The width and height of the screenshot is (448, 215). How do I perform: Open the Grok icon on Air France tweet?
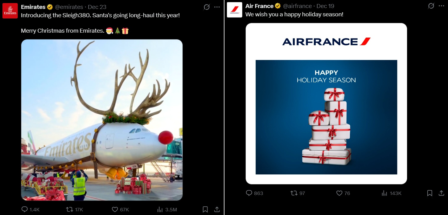[431, 6]
